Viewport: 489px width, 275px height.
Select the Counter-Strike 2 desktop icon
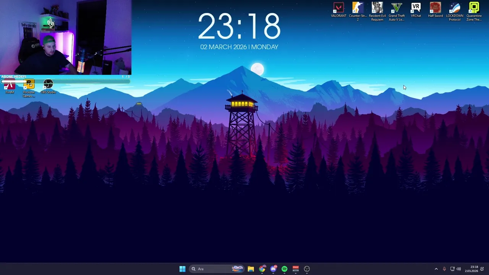coord(358,11)
